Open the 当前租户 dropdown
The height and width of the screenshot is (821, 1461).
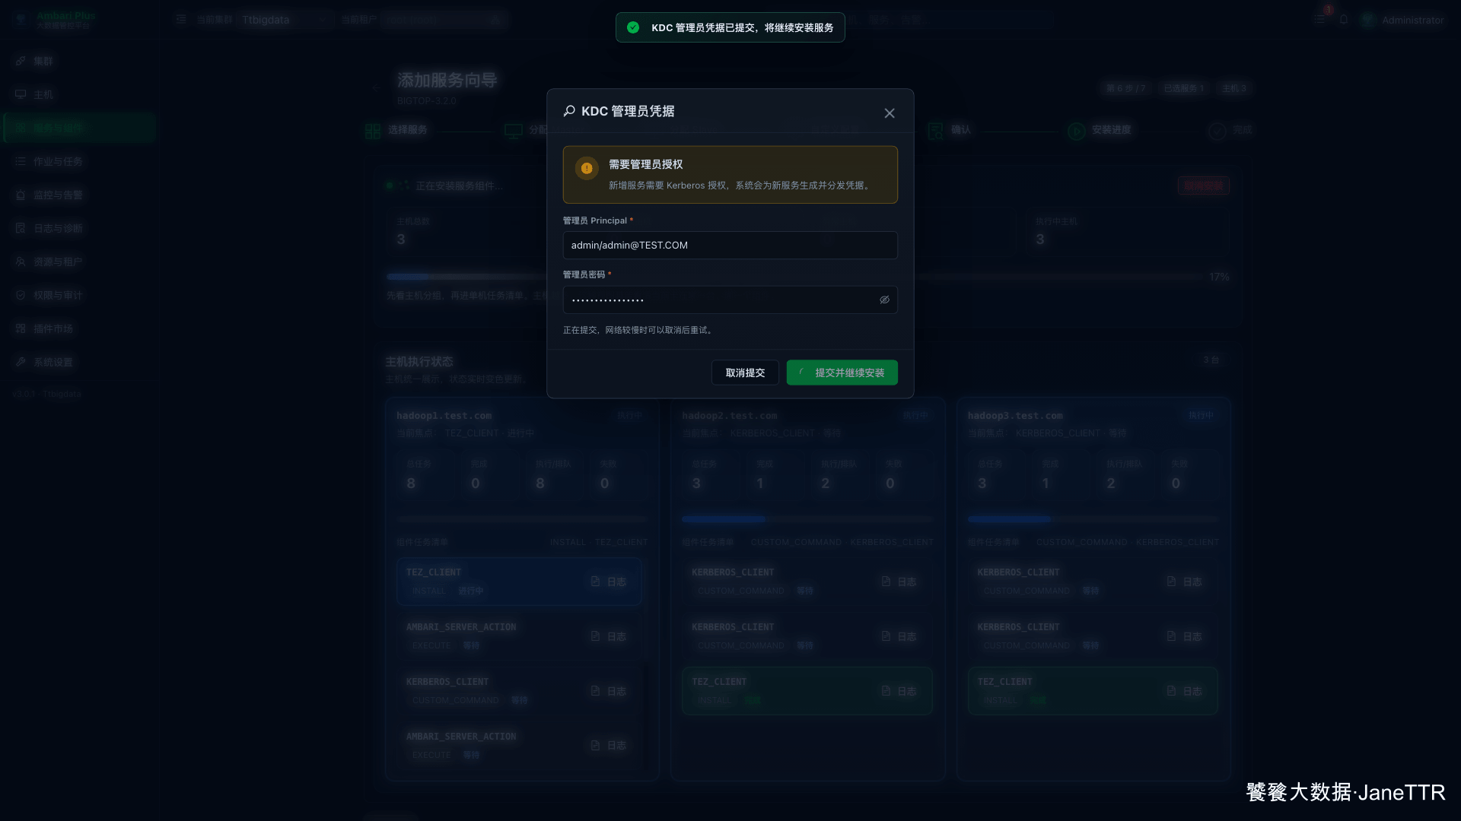[444, 20]
